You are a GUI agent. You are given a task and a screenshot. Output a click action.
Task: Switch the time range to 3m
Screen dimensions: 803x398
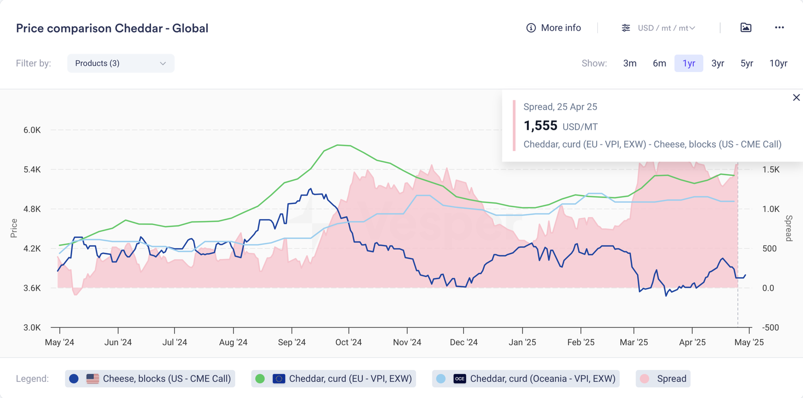(x=629, y=64)
